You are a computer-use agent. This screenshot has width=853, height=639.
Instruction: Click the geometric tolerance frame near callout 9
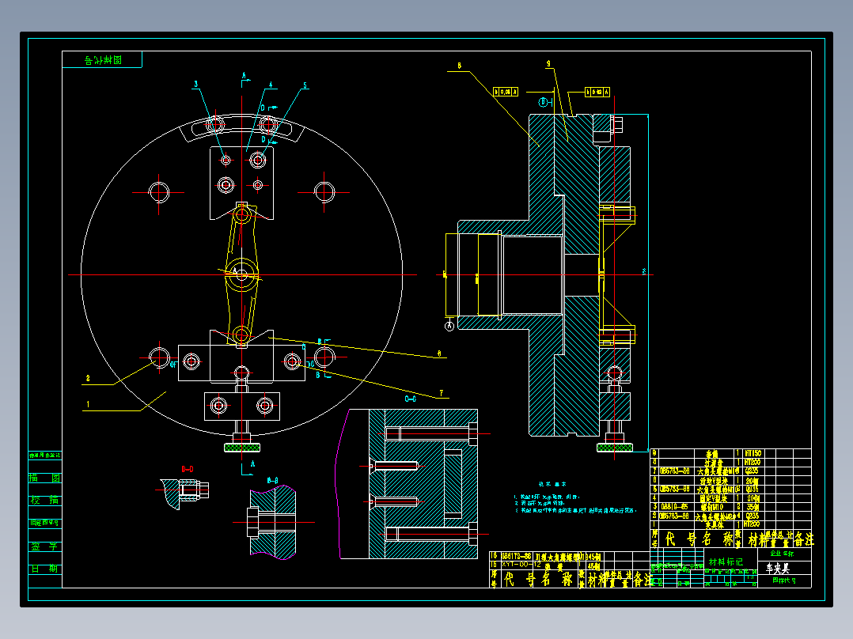(597, 92)
